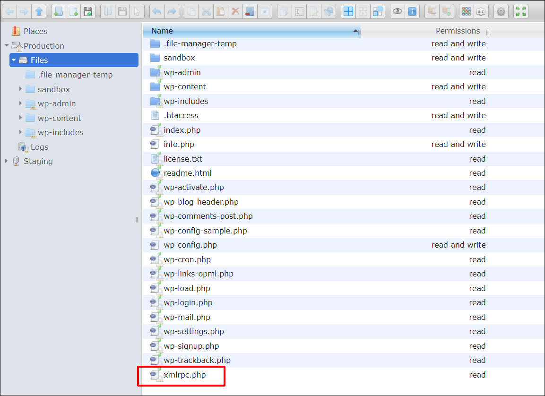This screenshot has width=545, height=396.
Task: Collapse the Files tree node
Action: [x=14, y=60]
